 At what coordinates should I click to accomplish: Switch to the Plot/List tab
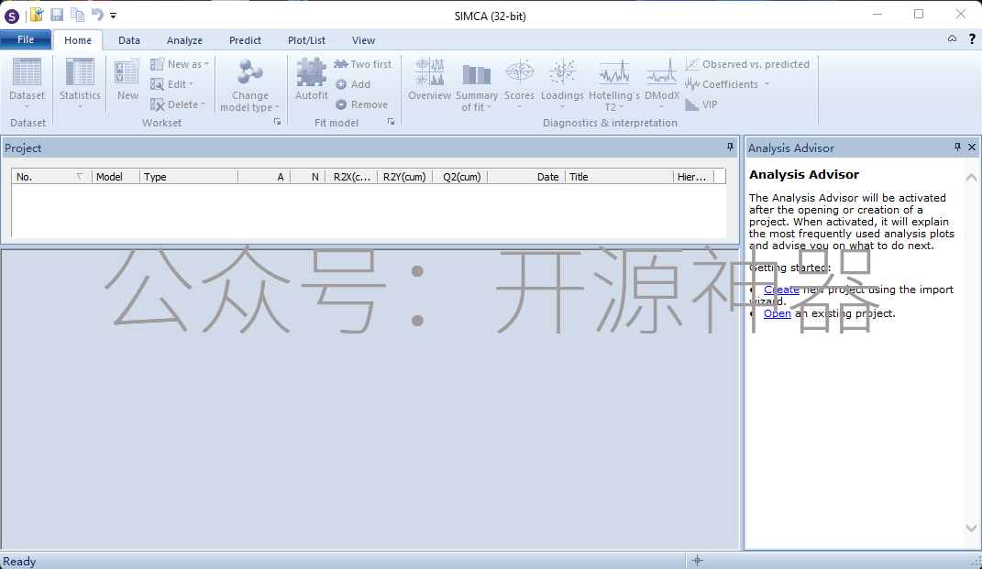click(x=306, y=40)
